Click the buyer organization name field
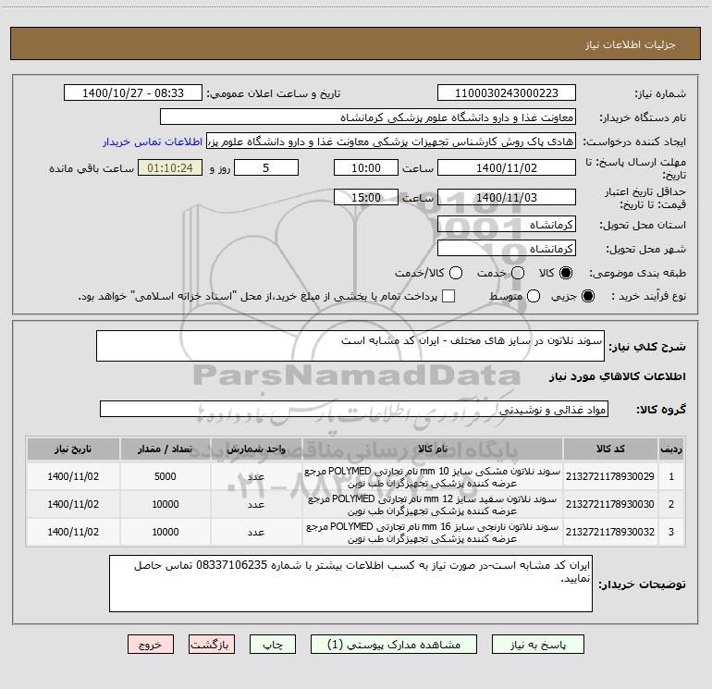The image size is (712, 689). 368,117
